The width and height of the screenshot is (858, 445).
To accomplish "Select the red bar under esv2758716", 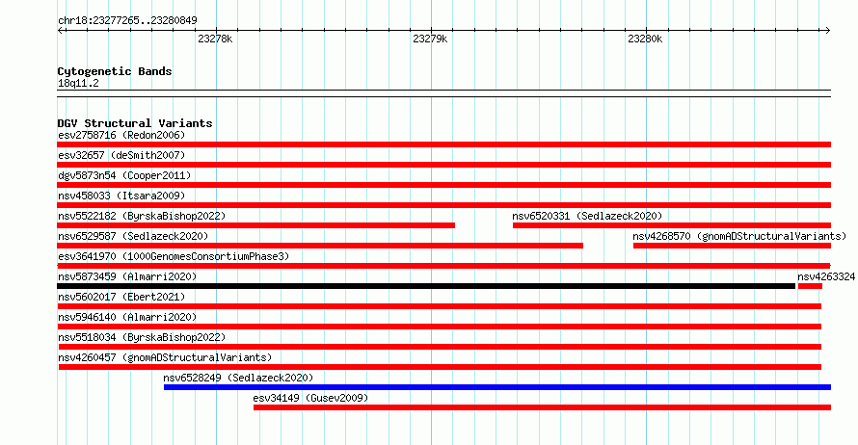I will point(443,144).
